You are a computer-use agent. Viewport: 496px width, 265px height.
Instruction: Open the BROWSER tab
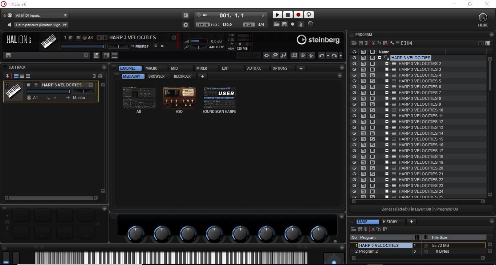click(x=156, y=76)
